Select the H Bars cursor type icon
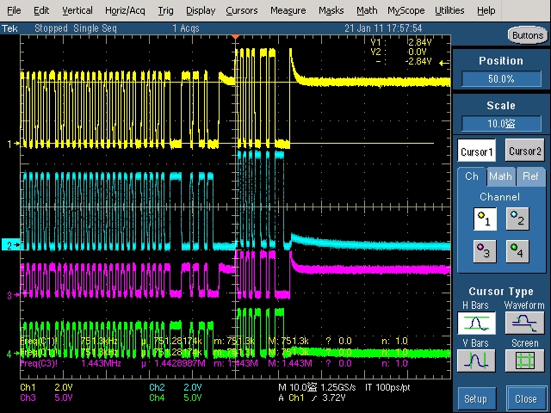Image resolution: width=551 pixels, height=413 pixels. point(476,324)
